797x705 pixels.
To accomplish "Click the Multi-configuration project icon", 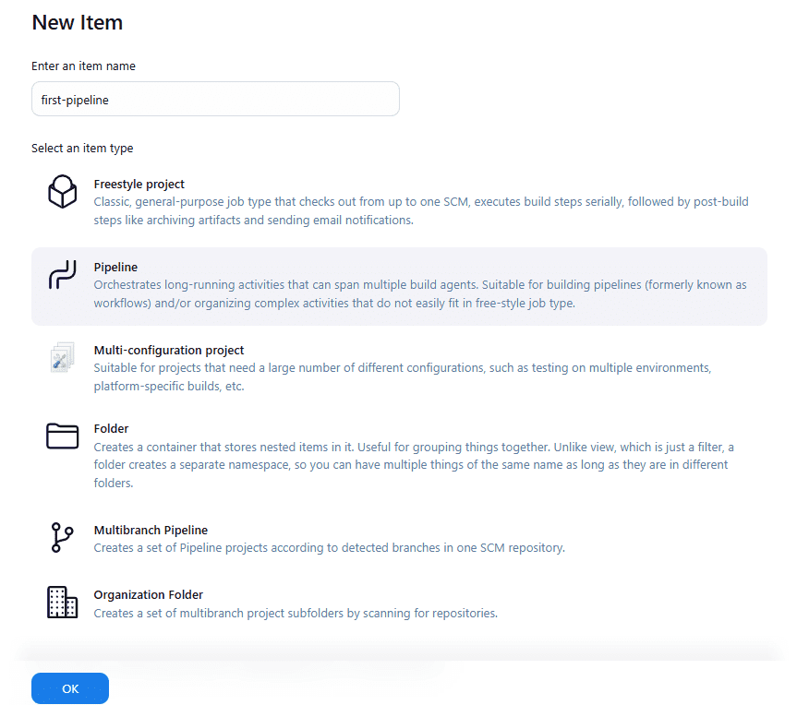I will point(63,358).
